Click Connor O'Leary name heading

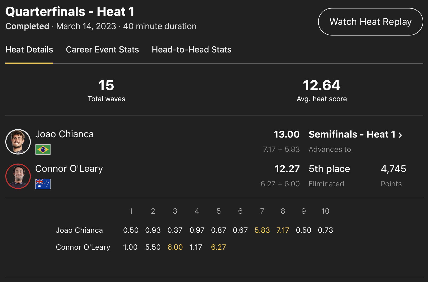click(x=69, y=169)
